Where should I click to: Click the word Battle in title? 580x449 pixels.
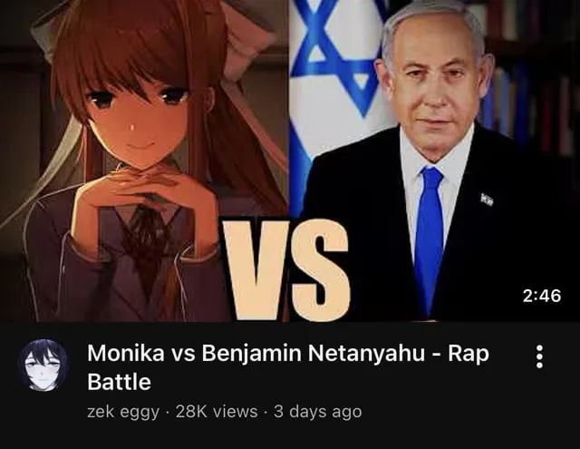tap(119, 382)
